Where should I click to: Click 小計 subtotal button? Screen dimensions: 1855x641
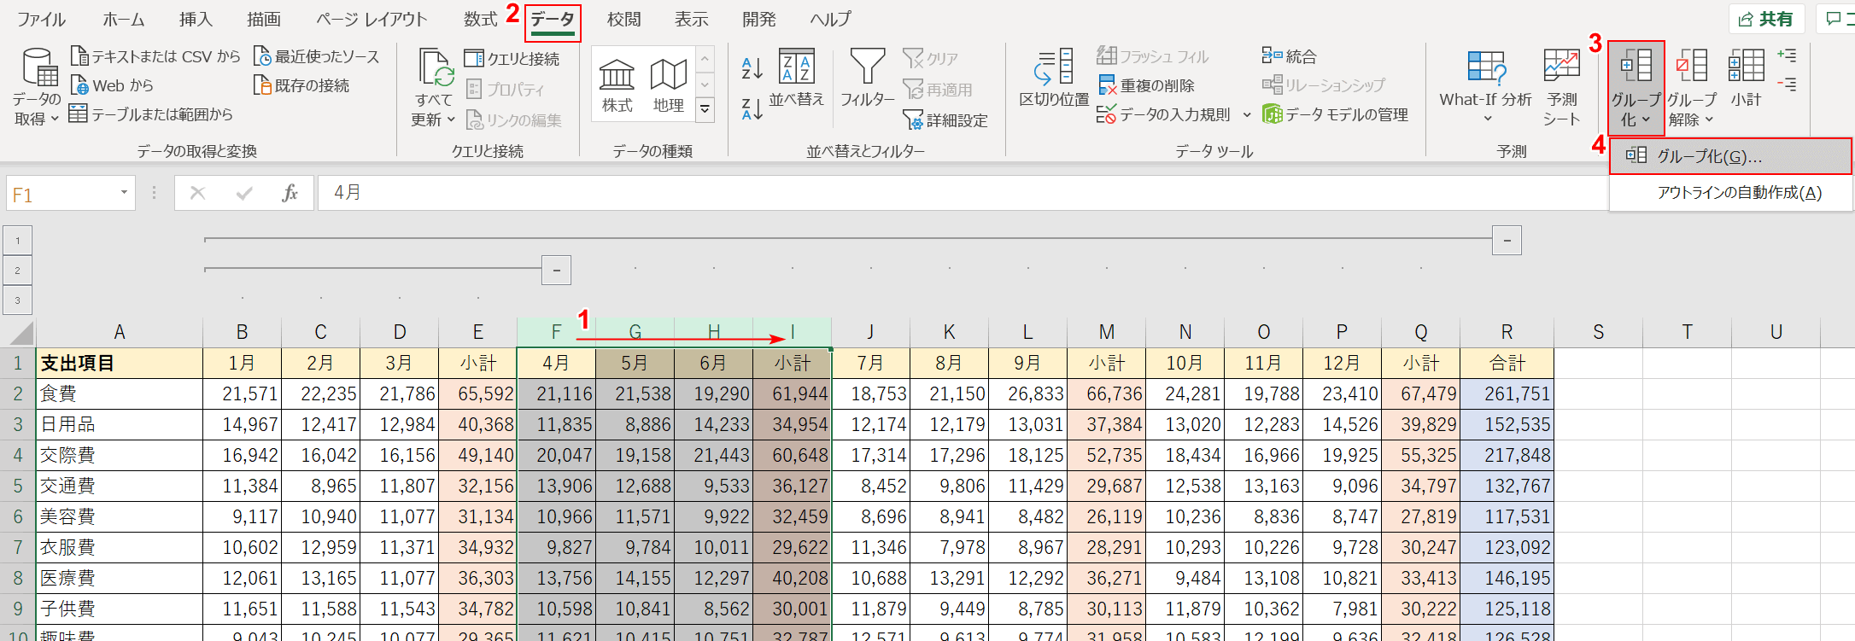[1746, 79]
